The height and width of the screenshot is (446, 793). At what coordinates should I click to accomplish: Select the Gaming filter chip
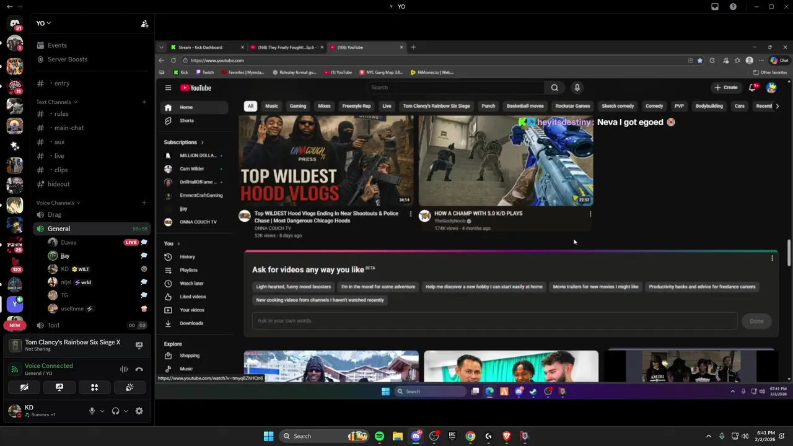(x=298, y=106)
